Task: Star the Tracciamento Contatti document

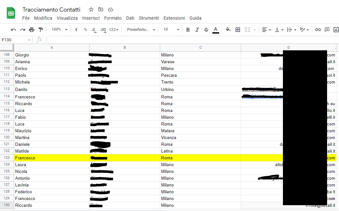Action: (91, 9)
